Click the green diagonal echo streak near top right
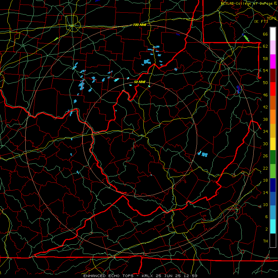Screen dimensions: 278x278 click(x=246, y=38)
